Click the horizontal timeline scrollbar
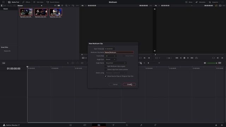This screenshot has height=127, width=226. pos(77,122)
